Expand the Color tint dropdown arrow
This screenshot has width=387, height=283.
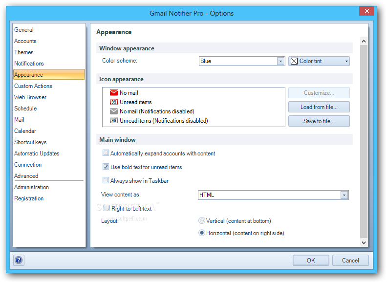[346, 61]
